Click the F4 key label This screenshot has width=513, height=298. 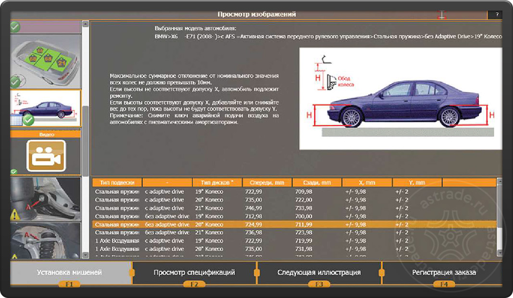click(x=444, y=284)
